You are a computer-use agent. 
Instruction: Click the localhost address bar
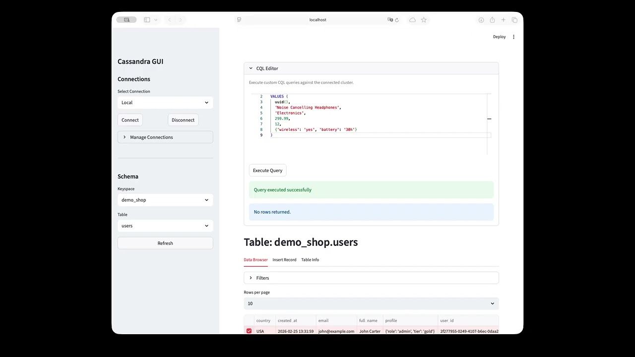[x=317, y=20]
